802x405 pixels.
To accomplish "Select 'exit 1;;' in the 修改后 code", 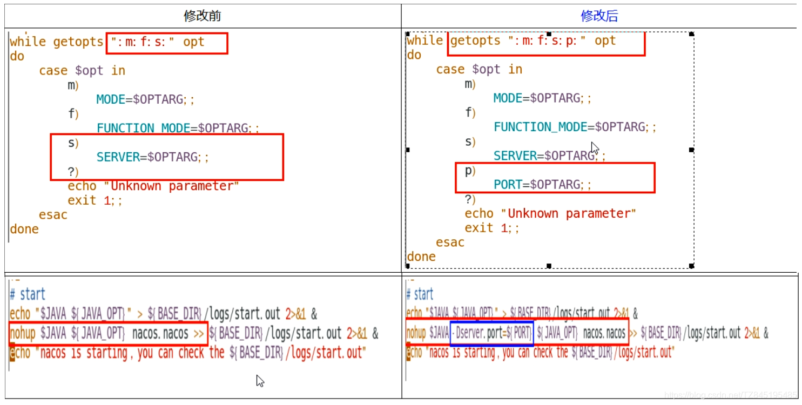I will (x=492, y=228).
